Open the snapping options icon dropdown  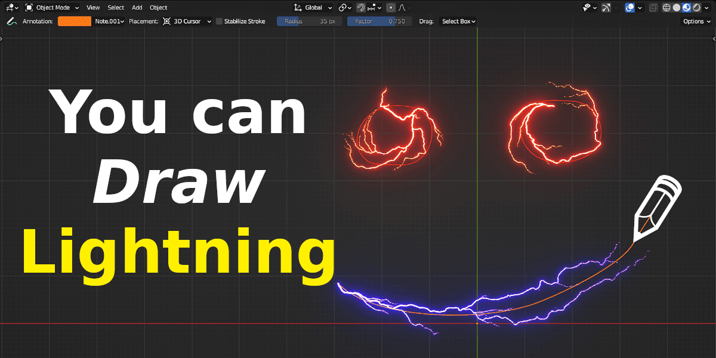click(x=375, y=8)
